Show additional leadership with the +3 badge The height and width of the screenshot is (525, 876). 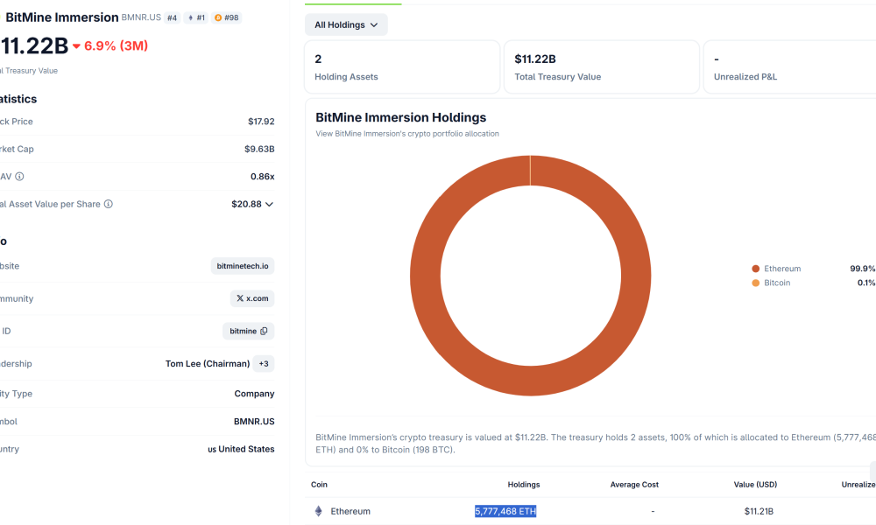(x=264, y=364)
